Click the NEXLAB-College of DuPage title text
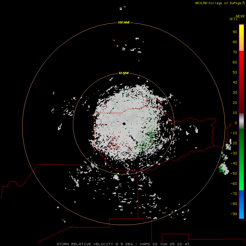Screen dimensions: 246x246 [x=218, y=3]
